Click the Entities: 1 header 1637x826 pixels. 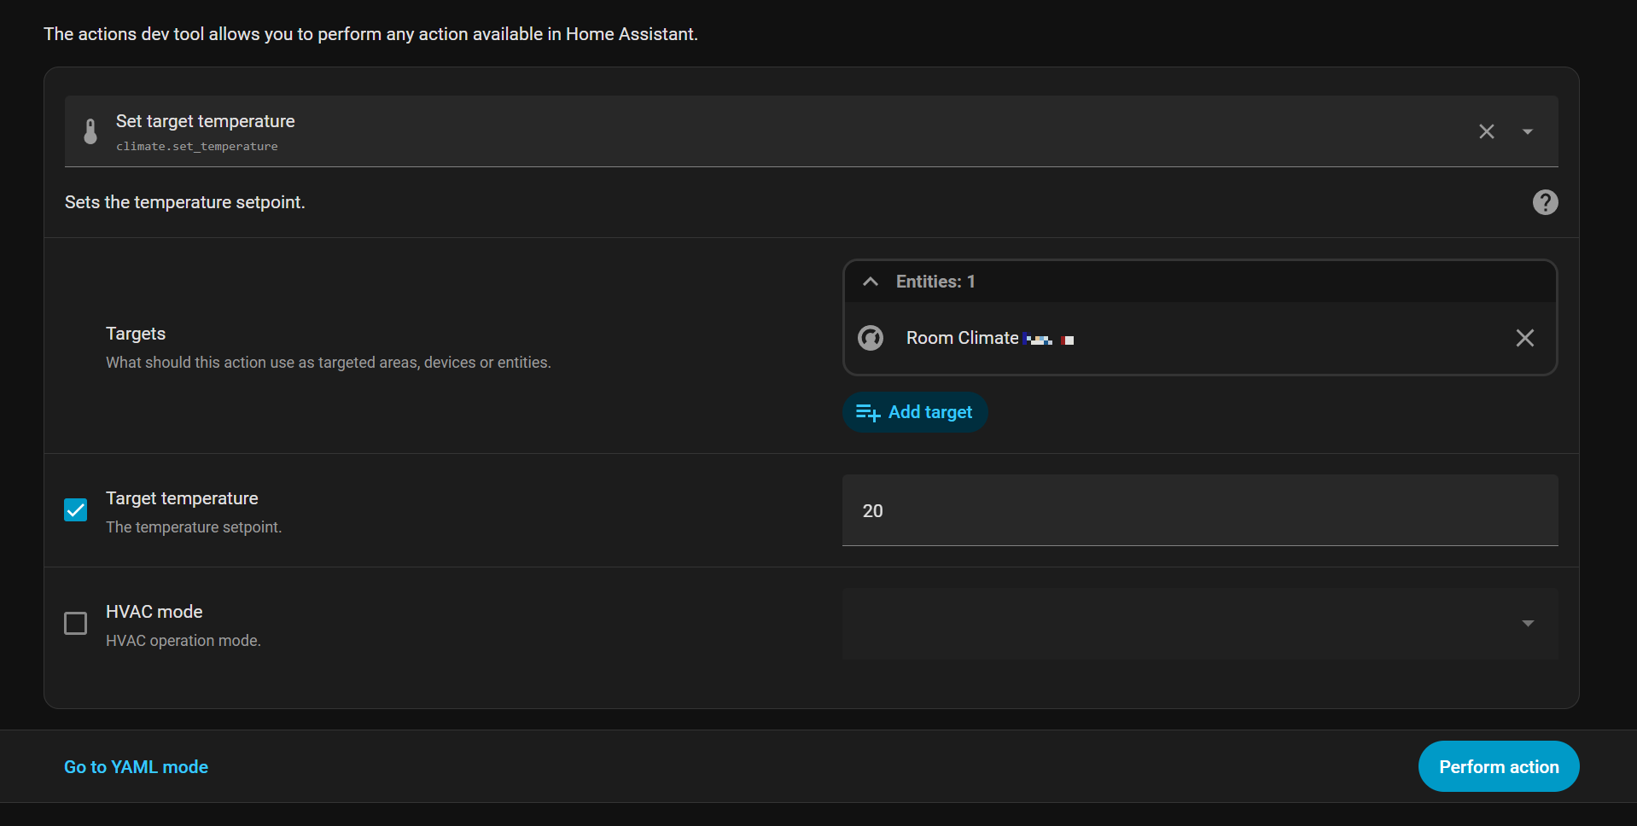coord(935,282)
